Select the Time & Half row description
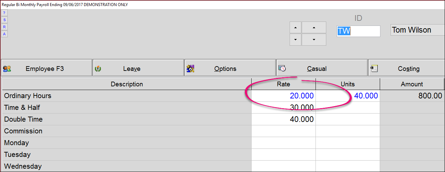This screenshot has width=445, height=172. coord(127,107)
